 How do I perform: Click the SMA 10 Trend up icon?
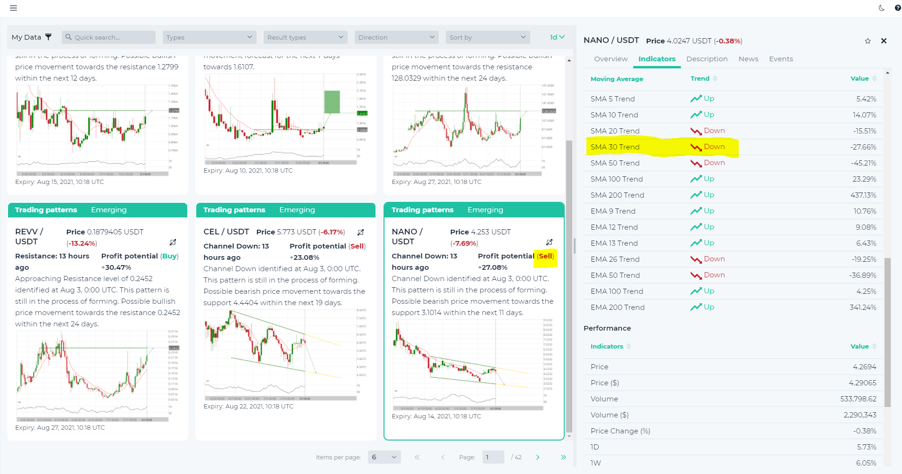[696, 115]
